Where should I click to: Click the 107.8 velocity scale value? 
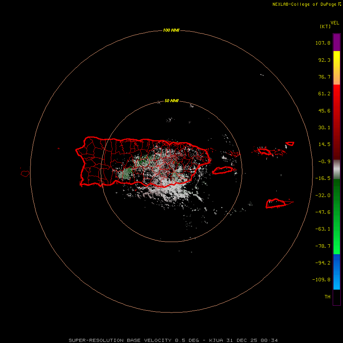point(323,43)
